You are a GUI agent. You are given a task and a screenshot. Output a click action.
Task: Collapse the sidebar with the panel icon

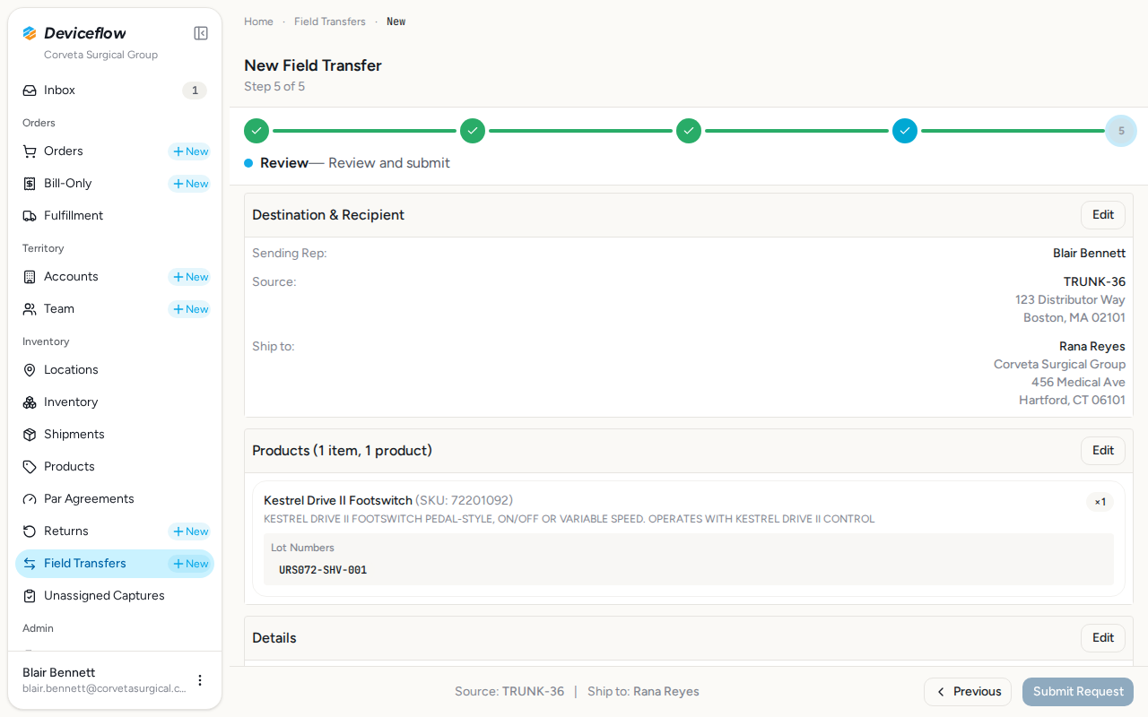[201, 33]
